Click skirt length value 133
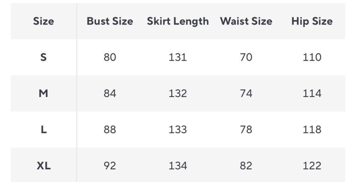Image resolution: width=356 pixels, height=182 pixels. pos(178,130)
